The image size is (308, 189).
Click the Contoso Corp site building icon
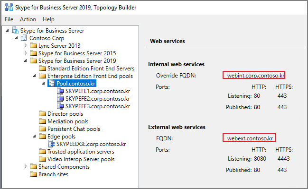point(24,38)
